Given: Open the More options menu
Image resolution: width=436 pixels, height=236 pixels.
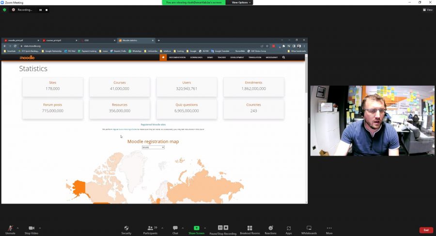Looking at the screenshot, I should coord(329,230).
